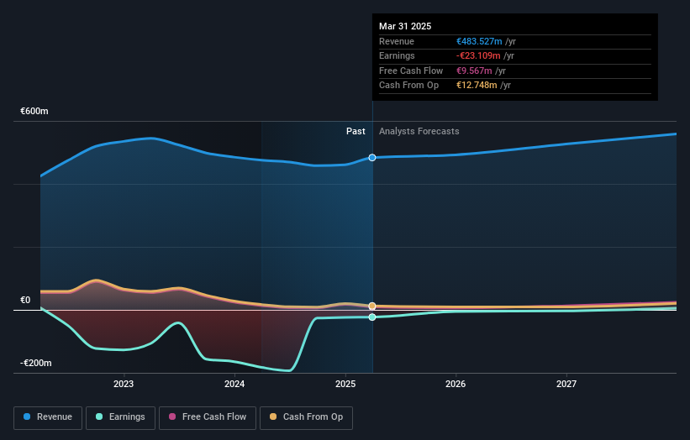
Task: Click the Revenue row label in tooltip
Action: pyautogui.click(x=397, y=41)
